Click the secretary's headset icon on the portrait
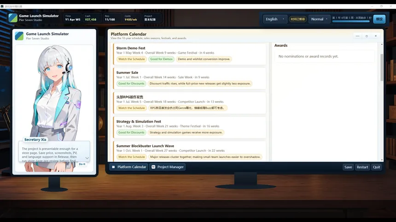Screen dimensions: 396x222 point(68,67)
